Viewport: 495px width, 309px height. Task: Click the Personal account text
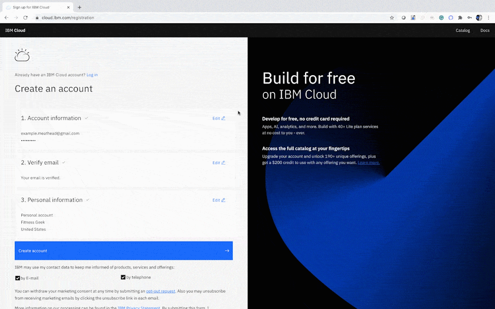coord(37,215)
